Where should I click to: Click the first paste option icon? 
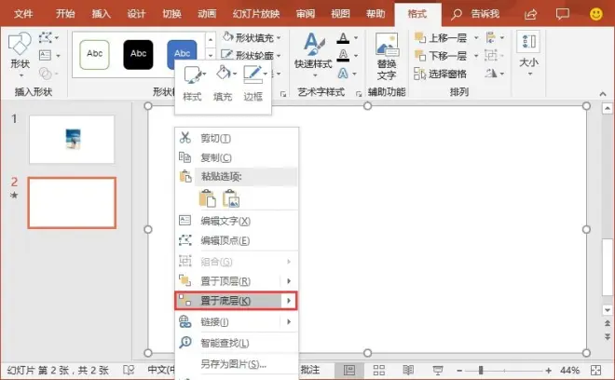(x=208, y=198)
